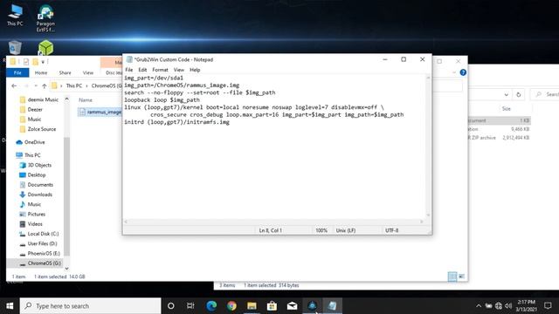The width and height of the screenshot is (559, 314).
Task: Open Paragon ExtFS desktop shortcut
Action: click(45, 18)
